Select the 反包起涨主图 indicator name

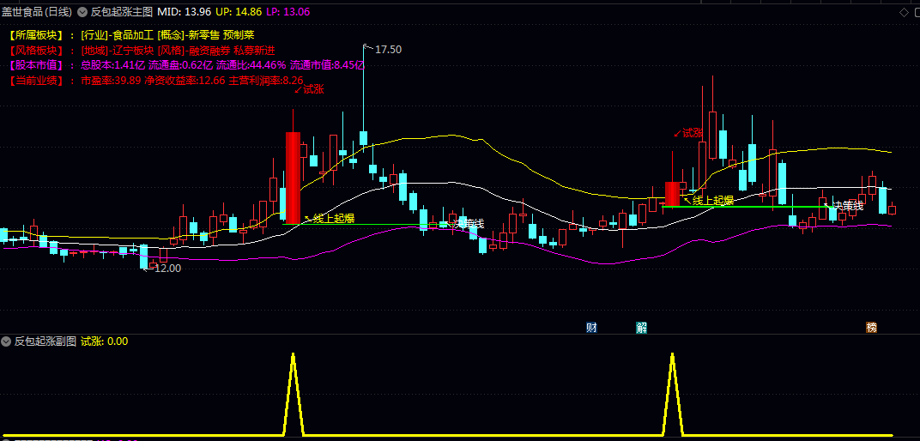coord(122,12)
